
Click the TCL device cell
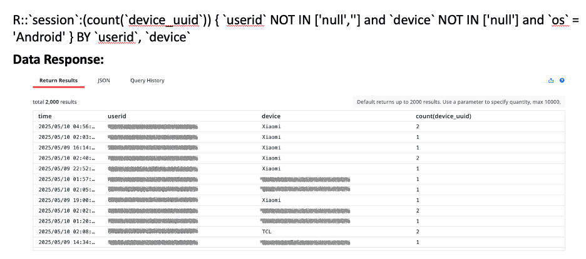tap(266, 231)
